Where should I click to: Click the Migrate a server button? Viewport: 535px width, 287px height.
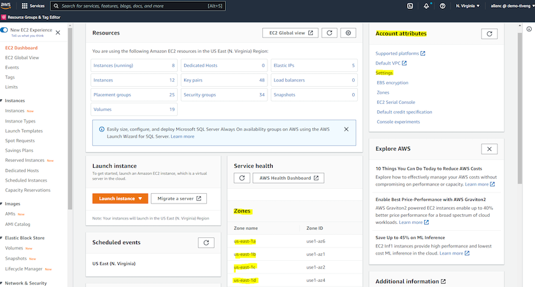point(178,198)
